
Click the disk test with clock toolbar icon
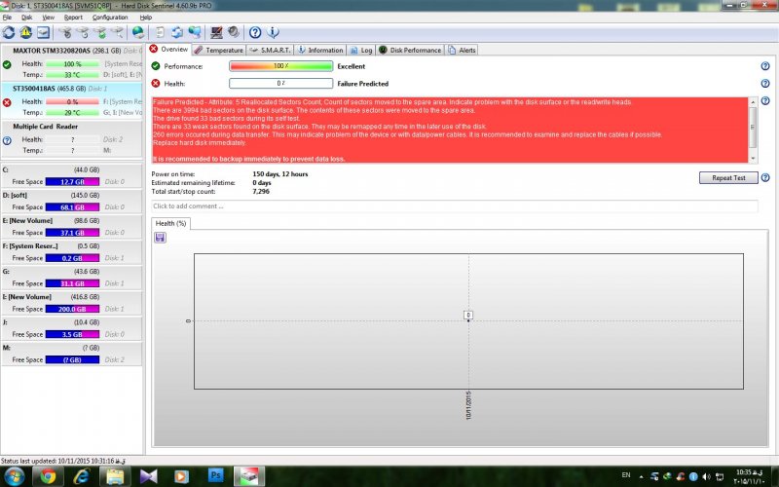point(83,33)
